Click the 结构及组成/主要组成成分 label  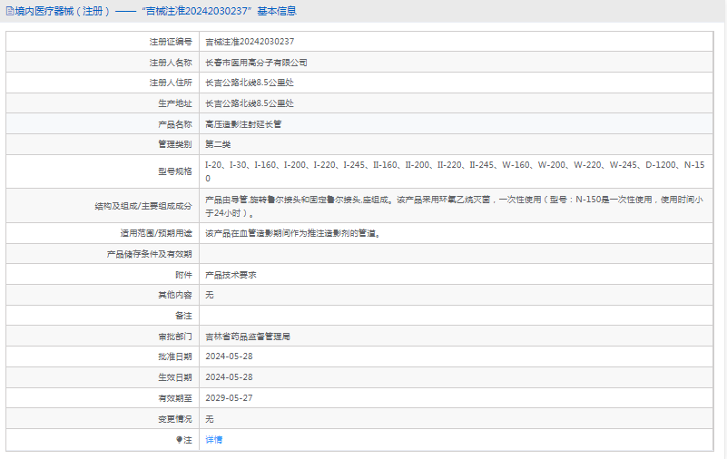tap(143, 206)
